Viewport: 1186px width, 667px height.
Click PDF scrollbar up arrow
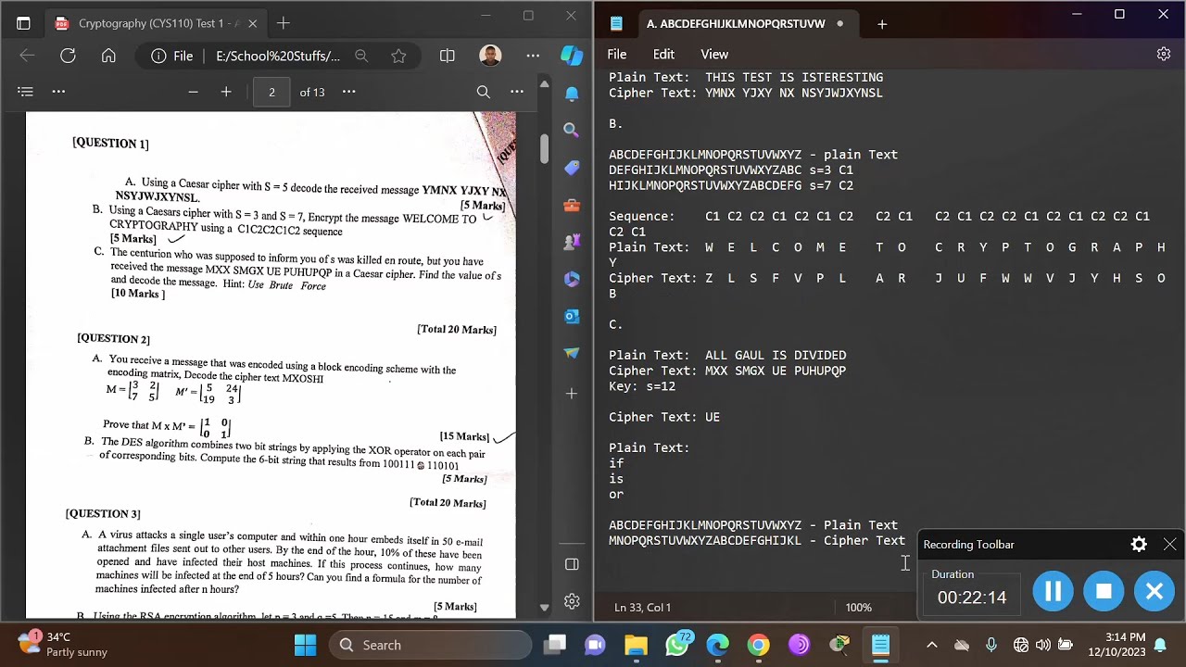(x=544, y=84)
